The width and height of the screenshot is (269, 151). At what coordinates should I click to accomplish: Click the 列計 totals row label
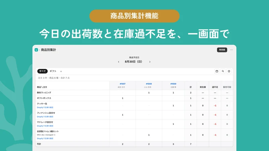(39, 144)
